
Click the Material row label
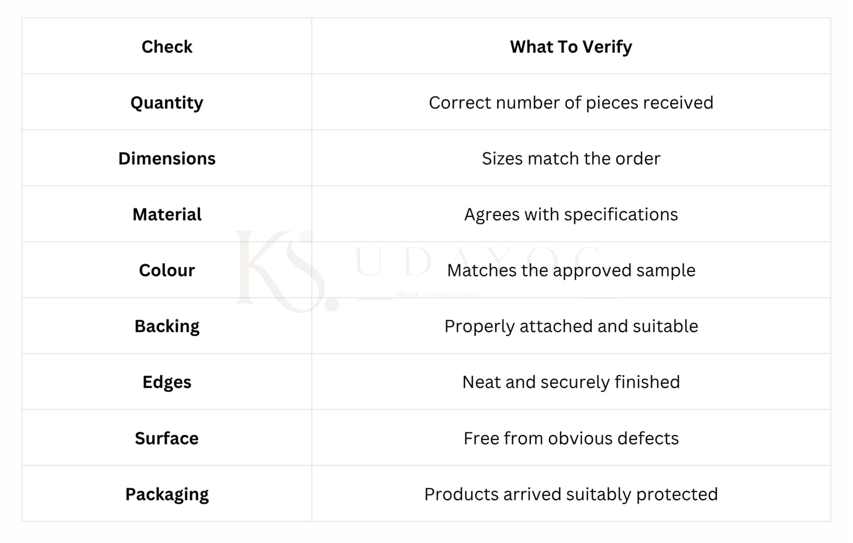pyautogui.click(x=167, y=215)
